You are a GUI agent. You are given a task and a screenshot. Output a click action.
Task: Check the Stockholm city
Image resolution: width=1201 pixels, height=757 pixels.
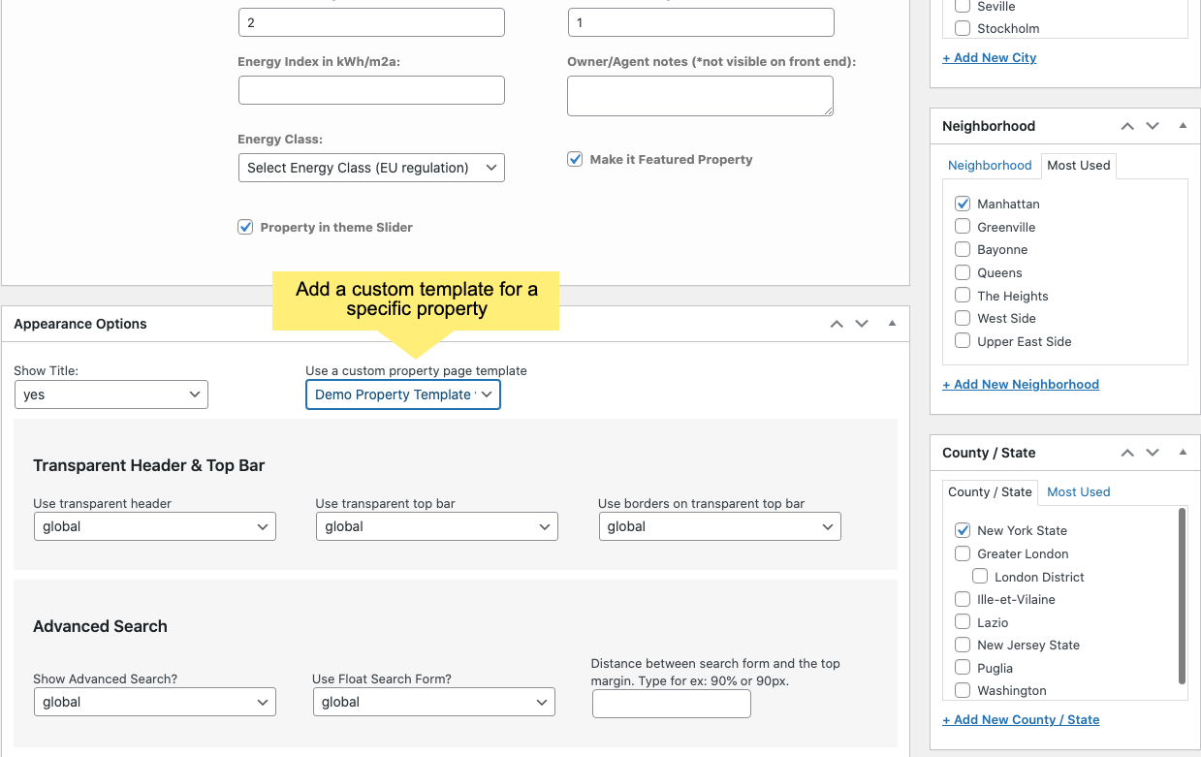(963, 28)
